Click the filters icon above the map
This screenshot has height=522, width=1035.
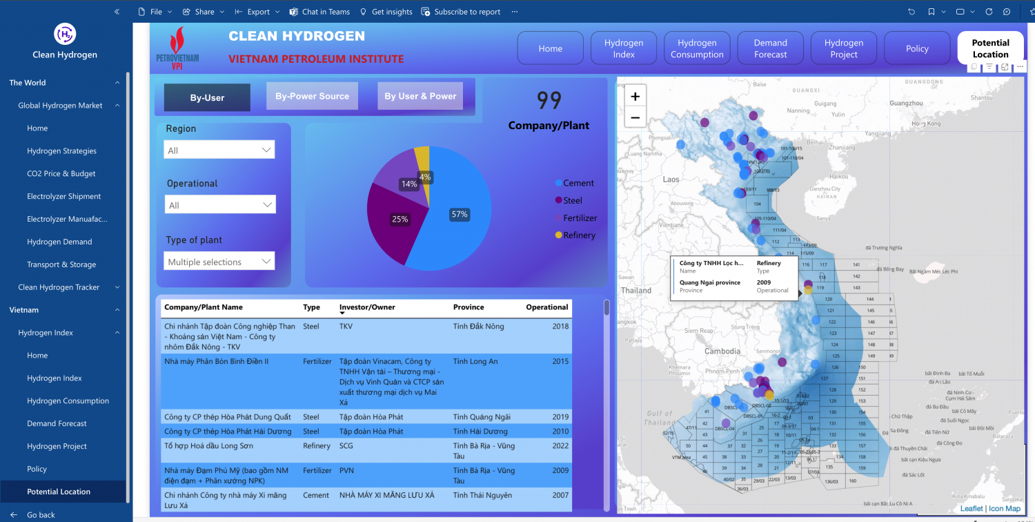[x=989, y=67]
